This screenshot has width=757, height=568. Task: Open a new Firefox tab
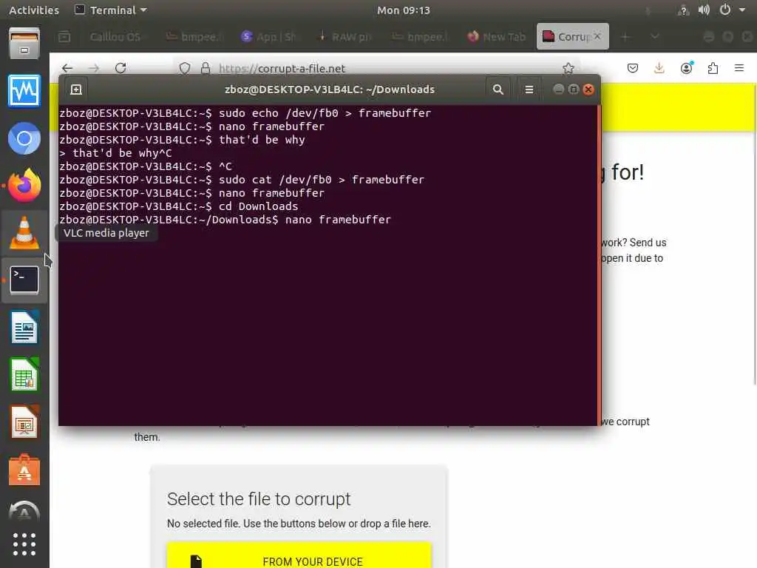(625, 37)
